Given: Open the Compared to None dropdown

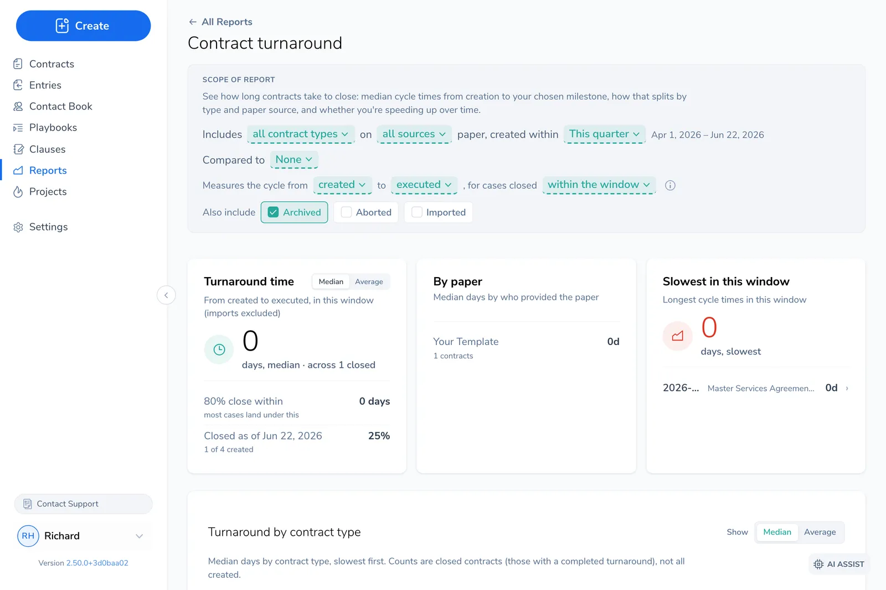Looking at the screenshot, I should click(x=294, y=160).
